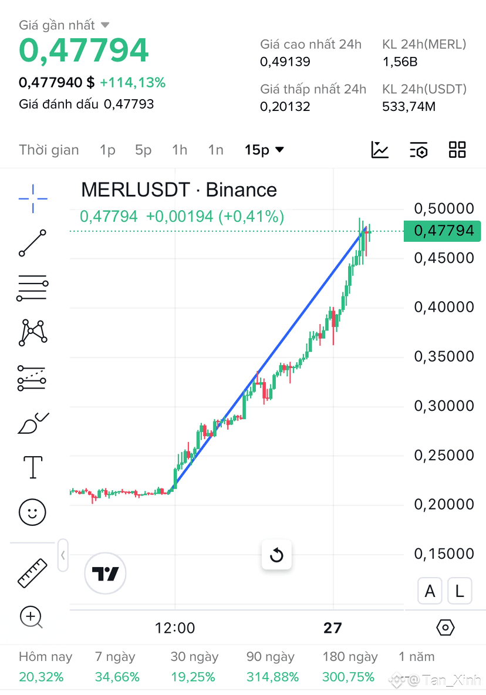Toggle auto scale button A

[430, 591]
